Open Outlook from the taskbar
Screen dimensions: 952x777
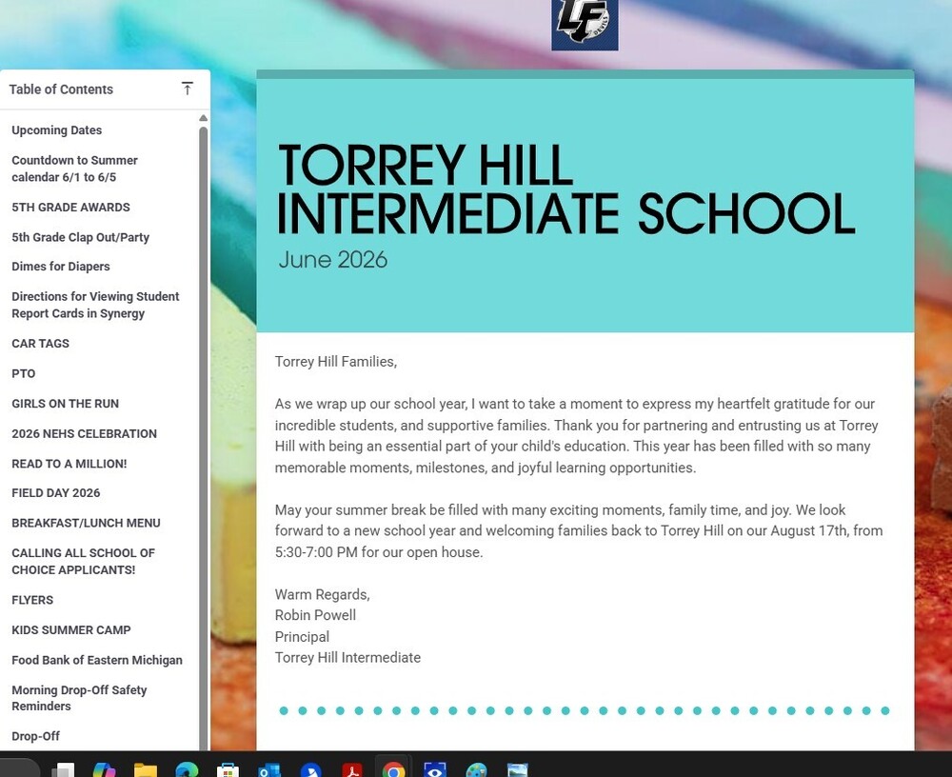[269, 770]
